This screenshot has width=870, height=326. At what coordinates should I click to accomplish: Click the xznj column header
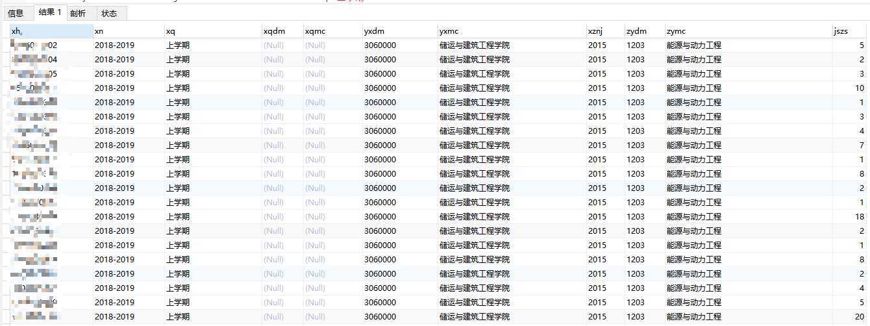pos(605,31)
